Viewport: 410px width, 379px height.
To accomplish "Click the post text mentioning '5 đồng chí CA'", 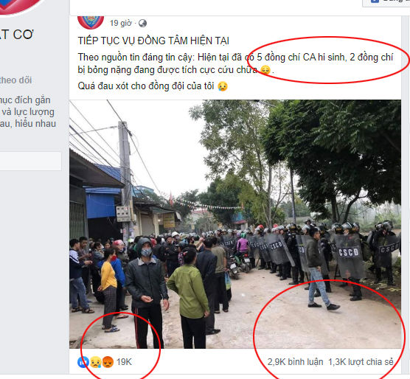I will pyautogui.click(x=235, y=63).
